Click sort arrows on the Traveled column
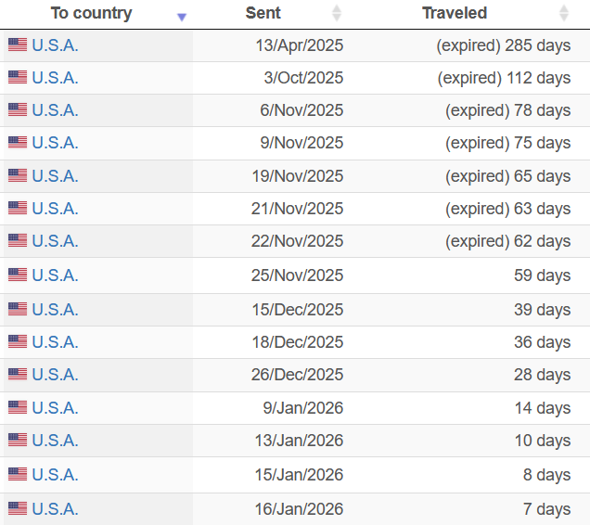This screenshot has height=525, width=590. click(564, 13)
